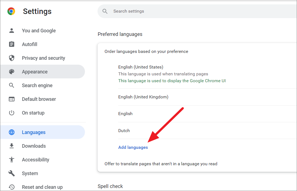
Task: Click the Preferred languages heading
Action: (x=120, y=34)
